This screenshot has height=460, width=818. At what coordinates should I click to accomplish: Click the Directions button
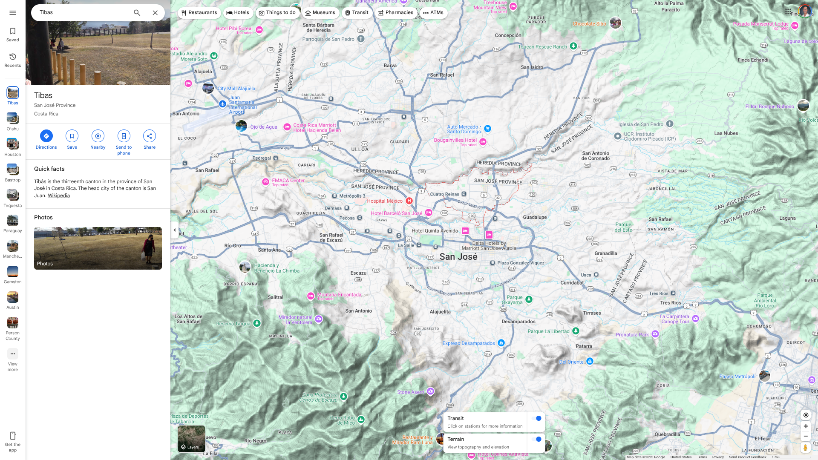pos(46,136)
